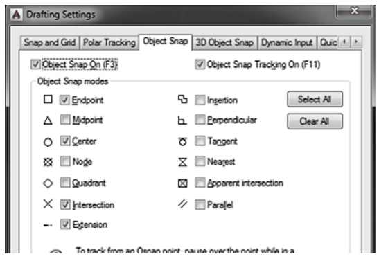The image size is (388, 261).
Task: Click the Endpoint square snap marker icon
Action: click(x=48, y=100)
